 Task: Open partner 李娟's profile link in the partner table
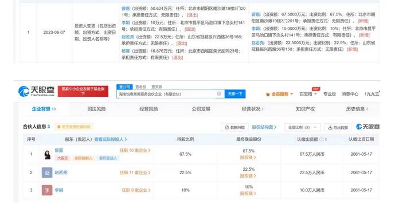click(59, 190)
